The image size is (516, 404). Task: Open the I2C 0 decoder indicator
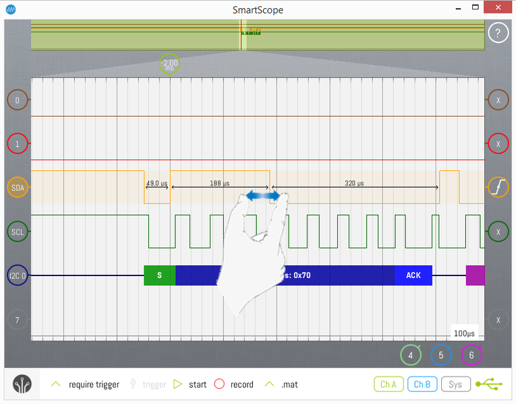point(18,275)
